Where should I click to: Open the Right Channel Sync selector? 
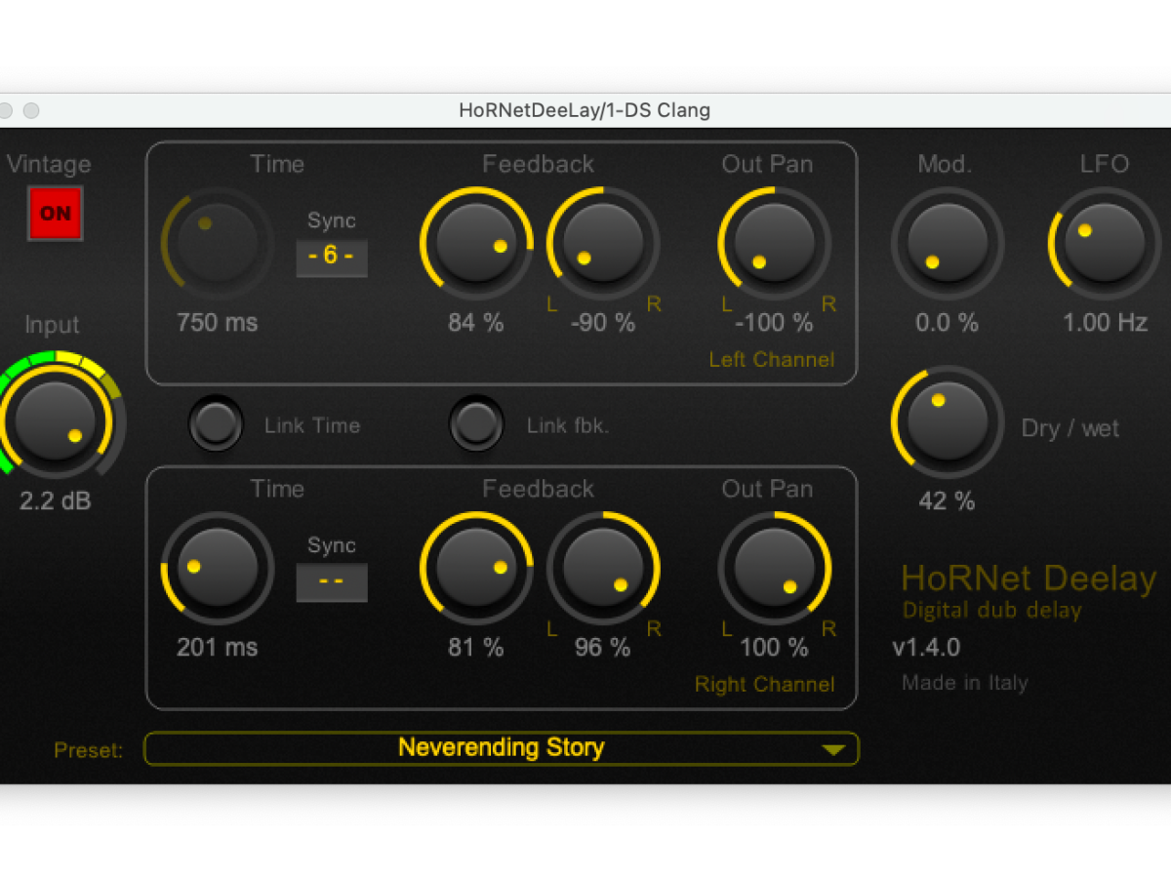(332, 582)
